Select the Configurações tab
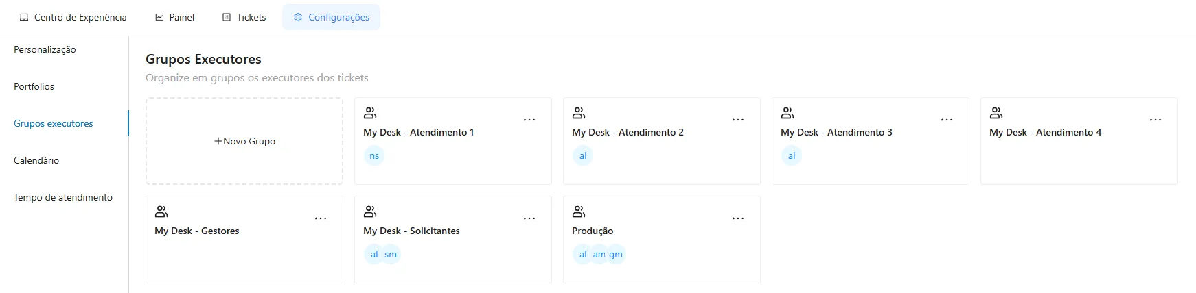Screen dimensions: 1196x293 (x=332, y=17)
